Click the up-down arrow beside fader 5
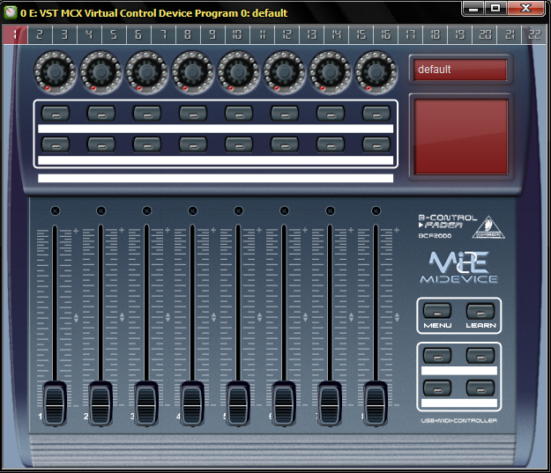The width and height of the screenshot is (551, 473). 260,318
